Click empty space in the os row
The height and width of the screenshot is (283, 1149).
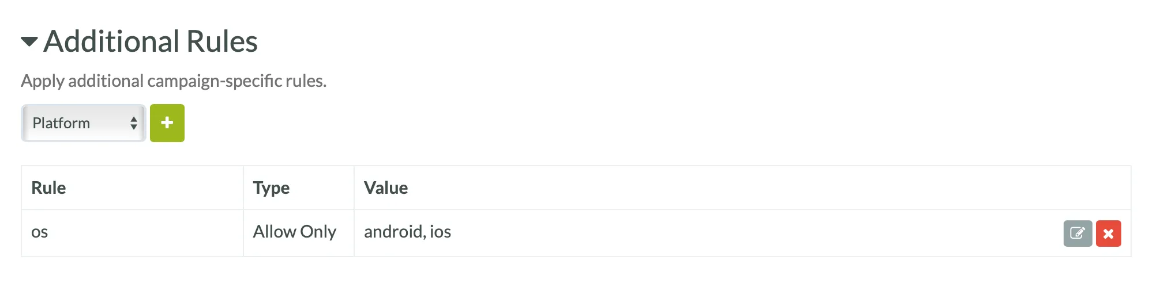(750, 233)
